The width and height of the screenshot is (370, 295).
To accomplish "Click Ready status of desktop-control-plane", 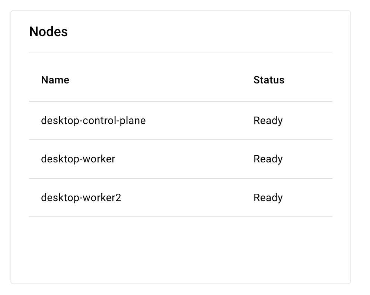I will click(268, 121).
